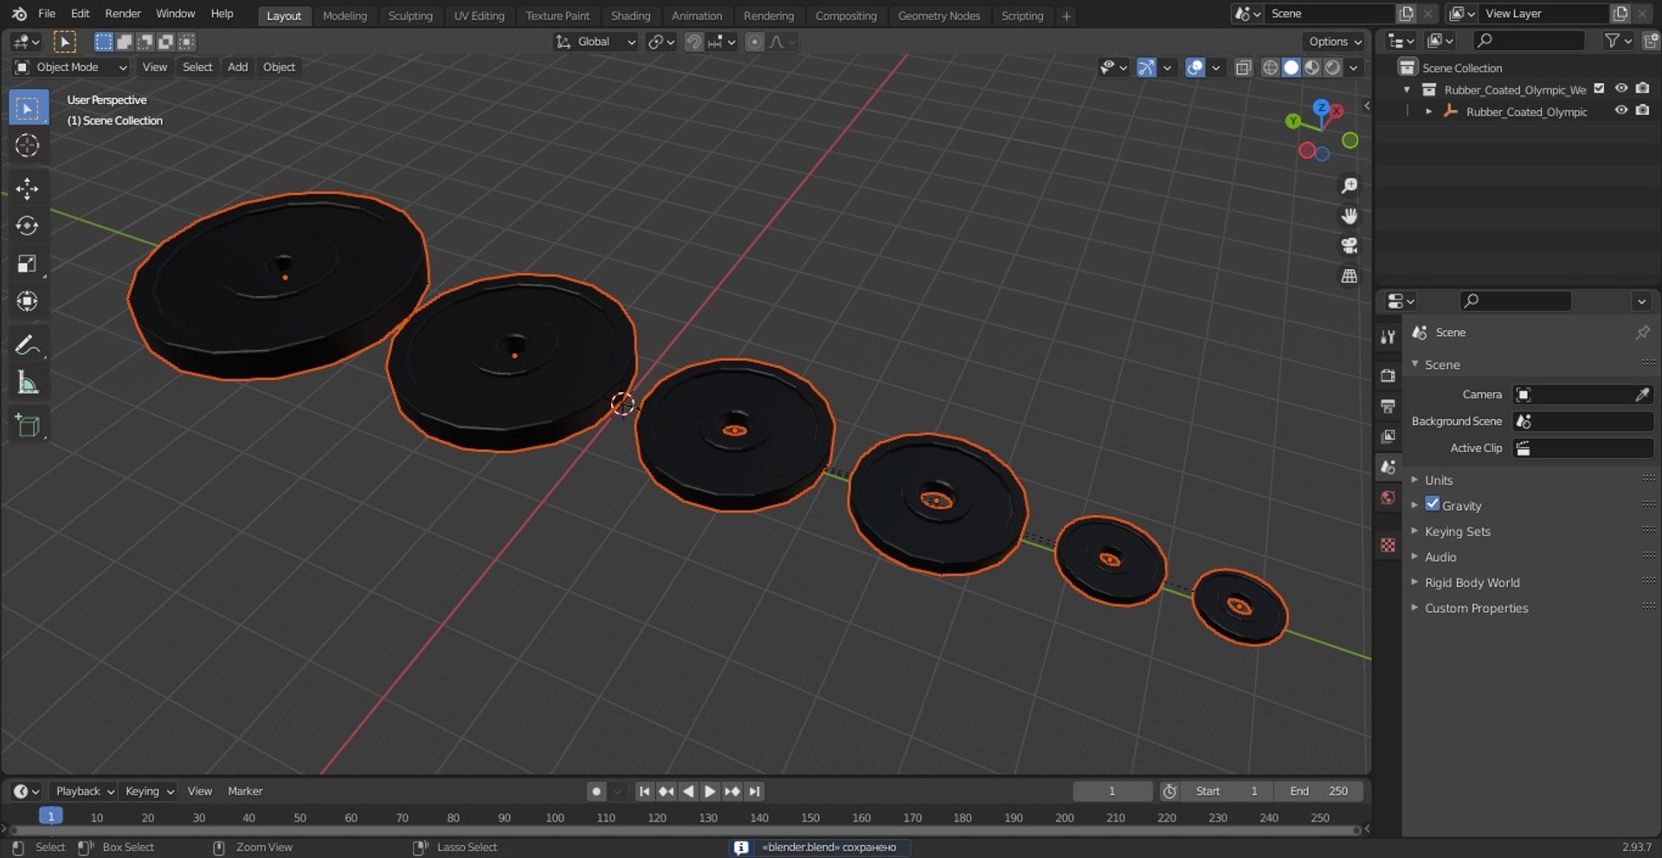This screenshot has width=1662, height=858.
Task: Exclude Rubber_Coated_Olympic_We collection from view layer
Action: coord(1600,89)
